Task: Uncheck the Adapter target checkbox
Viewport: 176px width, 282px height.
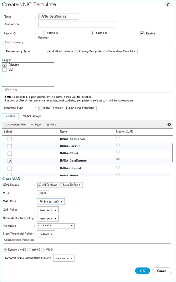Action: pyautogui.click(x=5, y=65)
